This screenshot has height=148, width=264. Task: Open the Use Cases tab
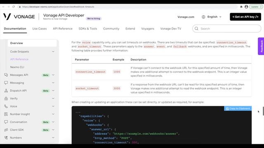[x=40, y=29]
